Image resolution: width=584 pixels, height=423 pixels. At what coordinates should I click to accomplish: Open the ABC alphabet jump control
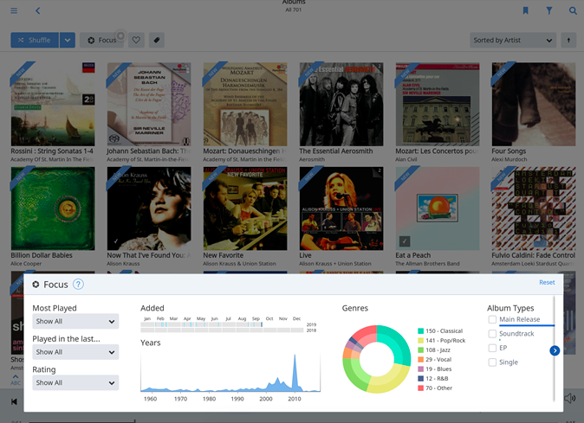(x=16, y=381)
